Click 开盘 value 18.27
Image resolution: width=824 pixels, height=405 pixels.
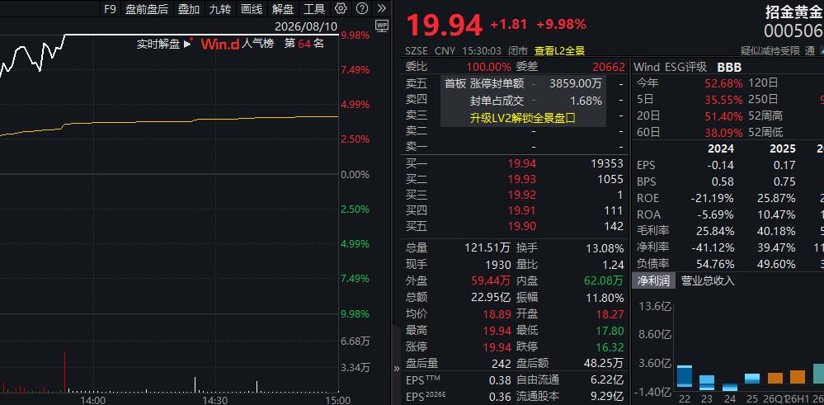(x=610, y=314)
